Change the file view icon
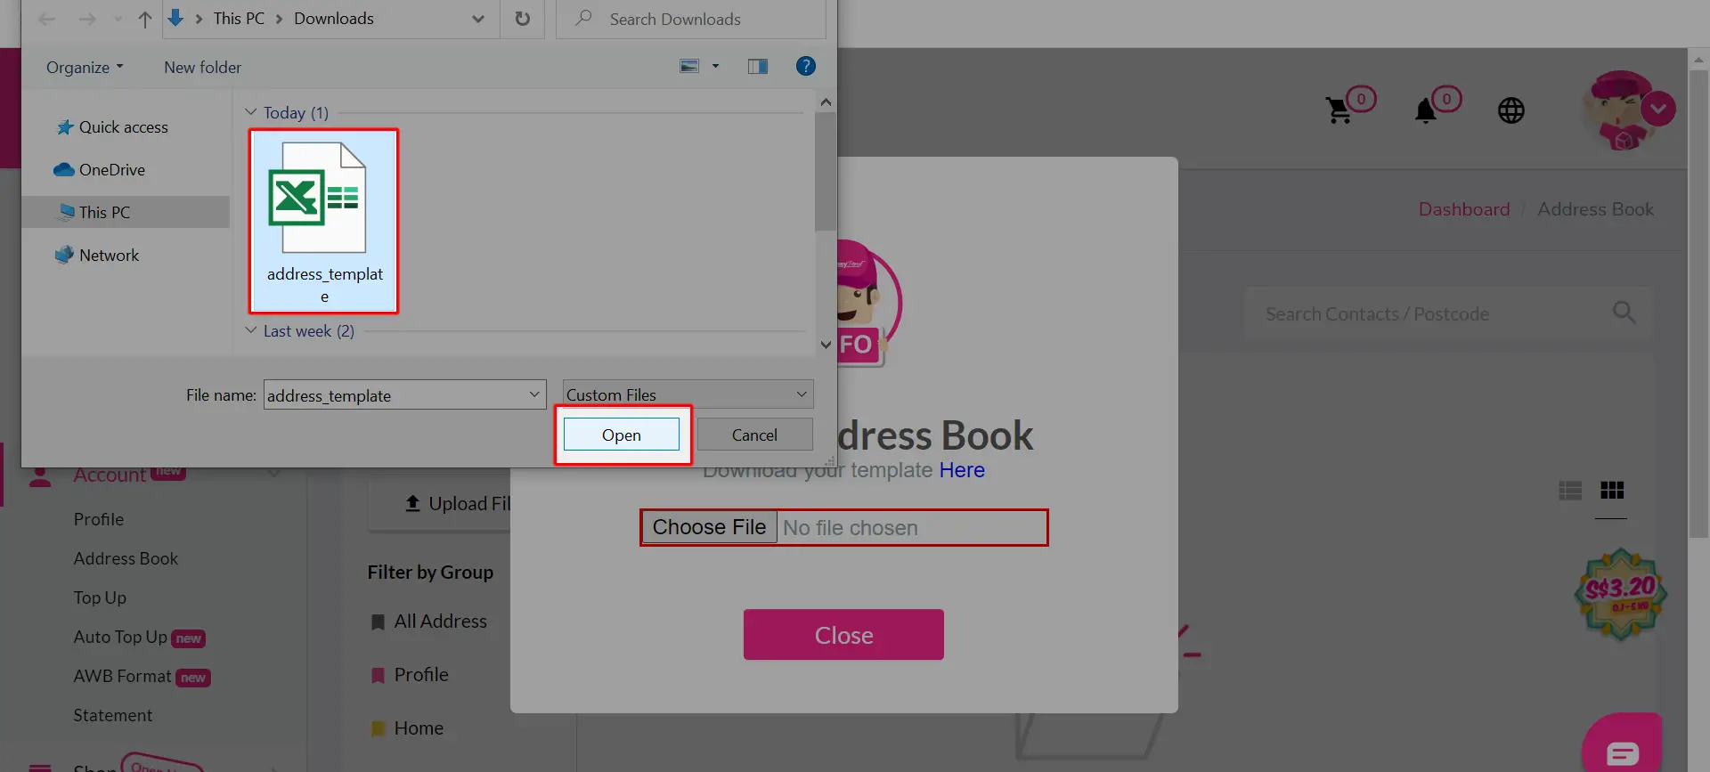 (x=689, y=66)
